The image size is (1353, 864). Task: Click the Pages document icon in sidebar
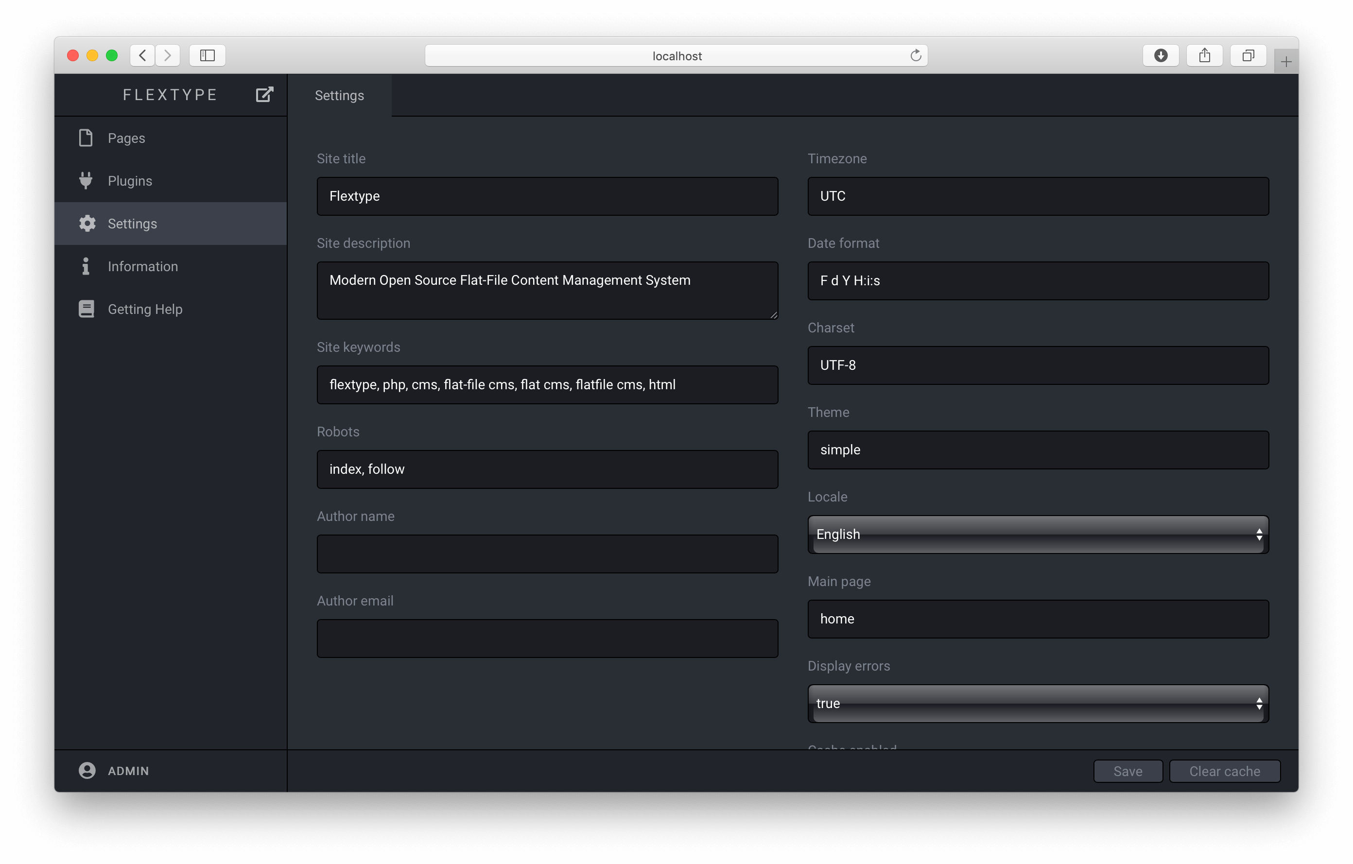(x=86, y=138)
